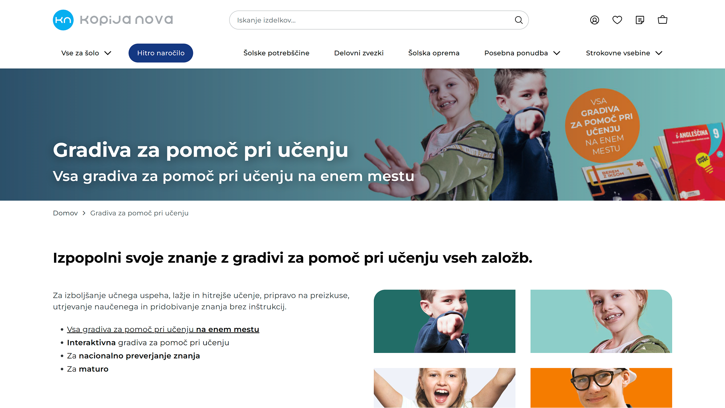Go to Domov breadcrumb link
Viewport: 725px width, 408px height.
(x=65, y=213)
